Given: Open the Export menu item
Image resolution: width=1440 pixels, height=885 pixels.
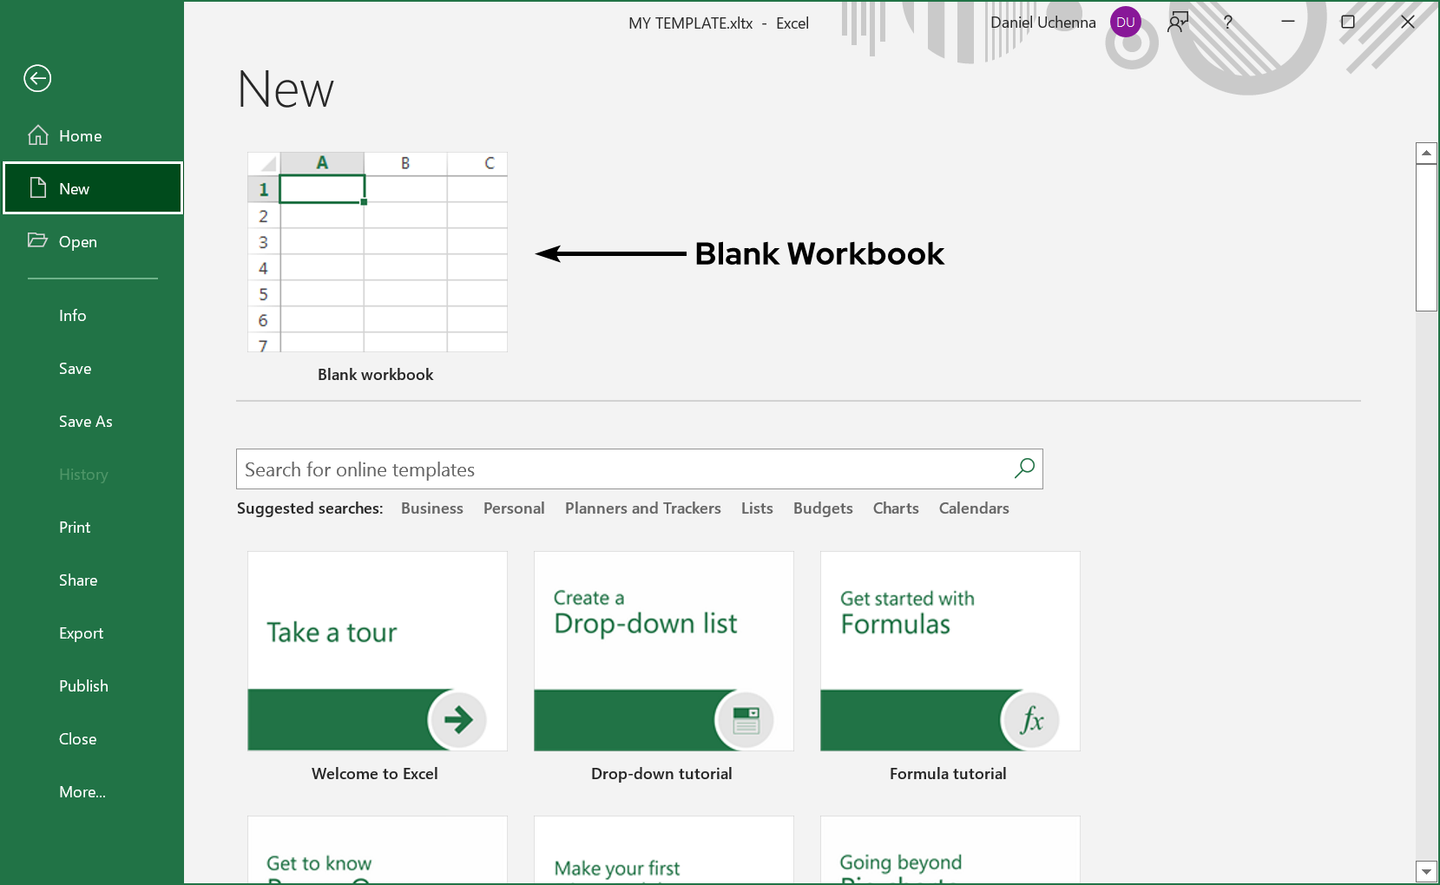Looking at the screenshot, I should (81, 633).
